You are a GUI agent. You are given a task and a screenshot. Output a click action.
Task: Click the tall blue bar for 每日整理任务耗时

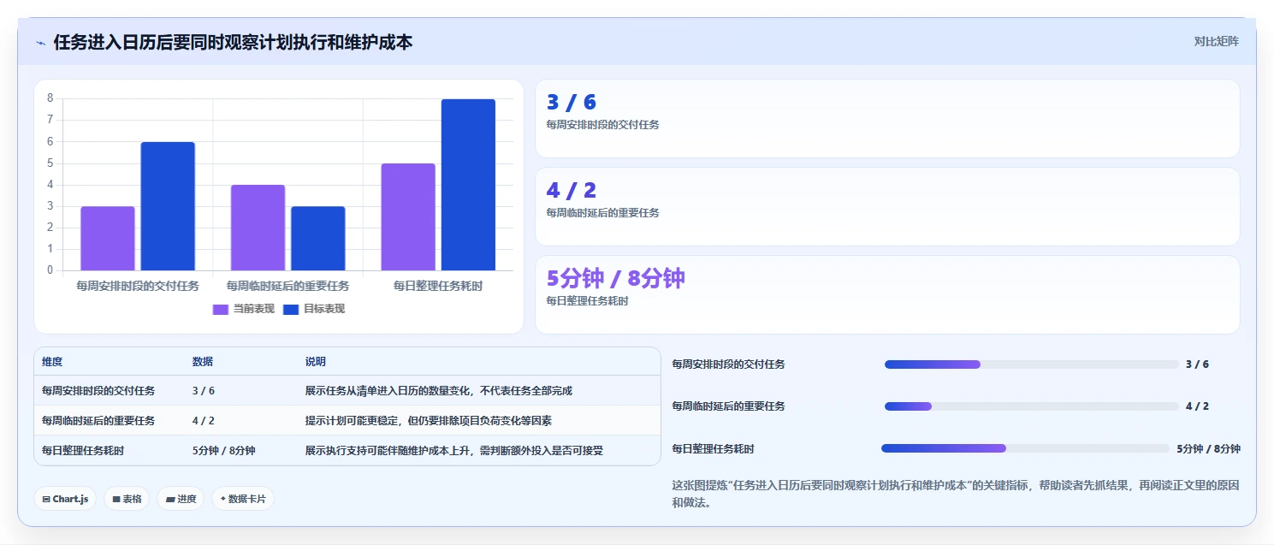468,185
